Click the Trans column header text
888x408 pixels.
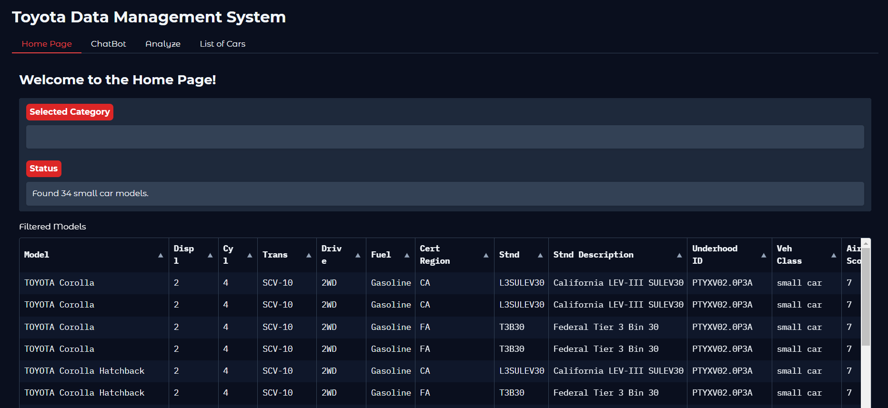tap(275, 255)
